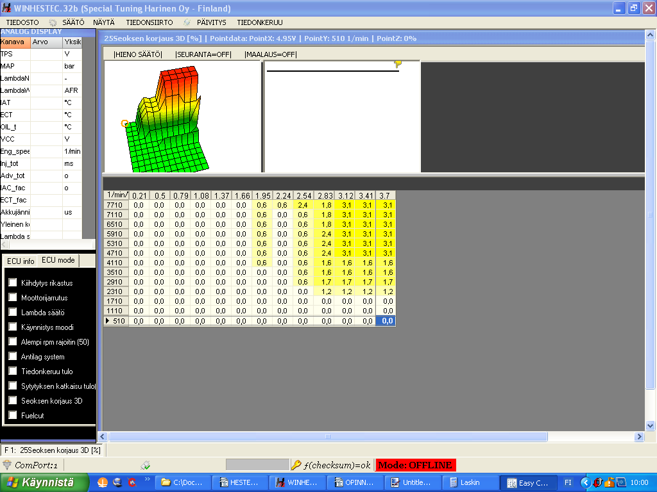Screen dimensions: 657x492
Task: Click the 2.83 column header
Action: click(325, 195)
